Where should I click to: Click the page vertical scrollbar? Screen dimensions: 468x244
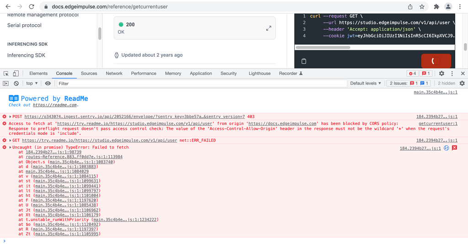pyautogui.click(x=465, y=47)
